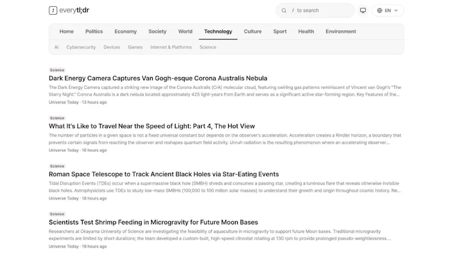Click 'Universe Today · 18 hours ago' source line

point(78,198)
